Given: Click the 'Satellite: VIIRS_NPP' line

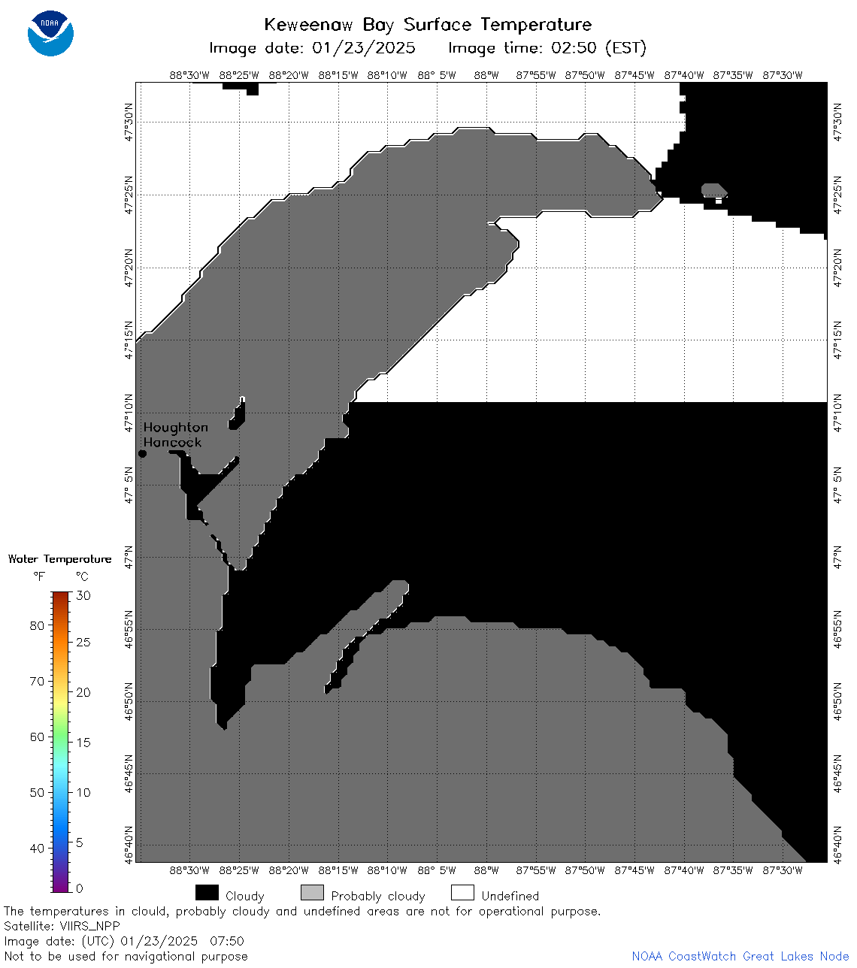Looking at the screenshot, I should tap(62, 926).
